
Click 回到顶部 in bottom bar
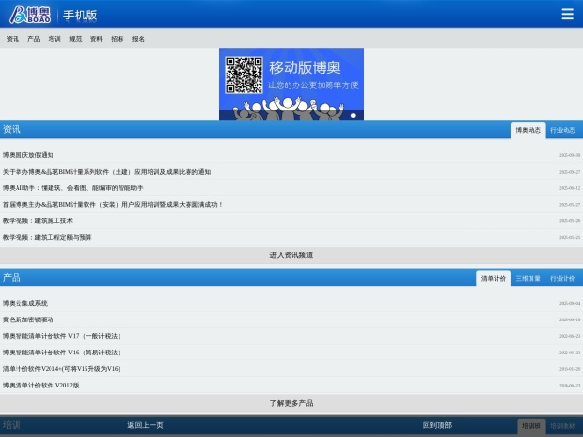click(437, 425)
